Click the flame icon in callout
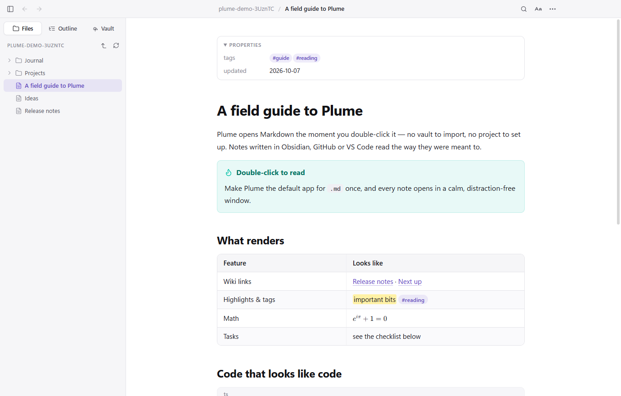 (229, 173)
